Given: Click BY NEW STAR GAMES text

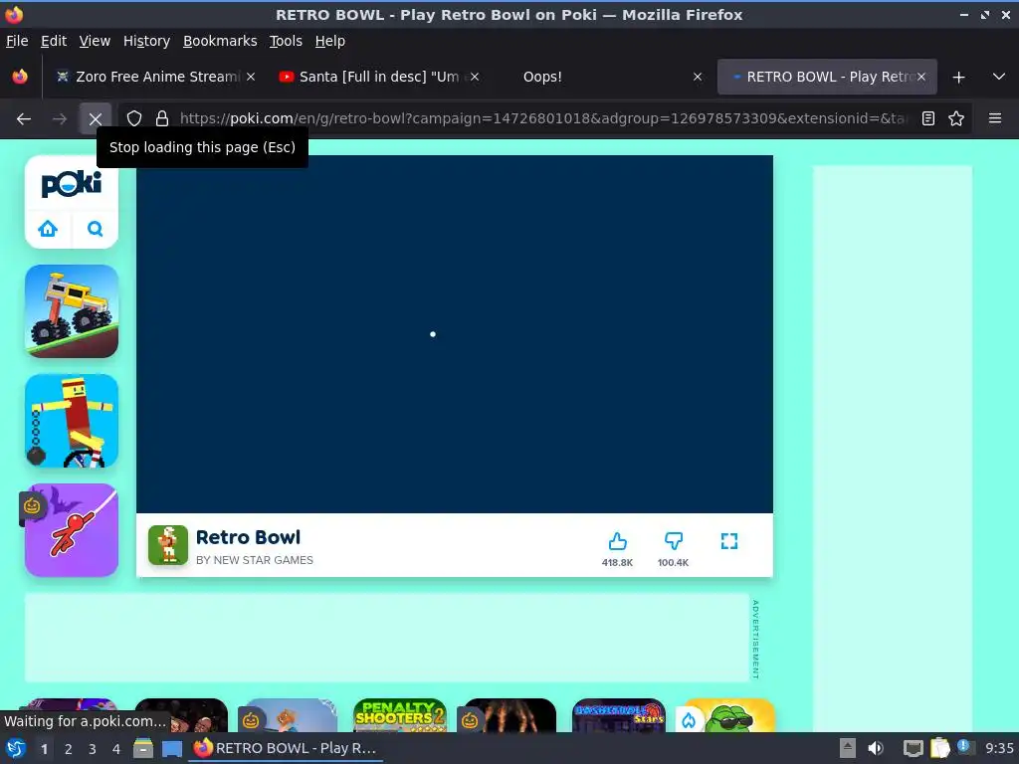Looking at the screenshot, I should tap(254, 560).
